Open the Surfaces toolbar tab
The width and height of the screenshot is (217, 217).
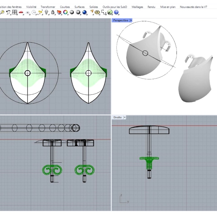click(x=80, y=7)
